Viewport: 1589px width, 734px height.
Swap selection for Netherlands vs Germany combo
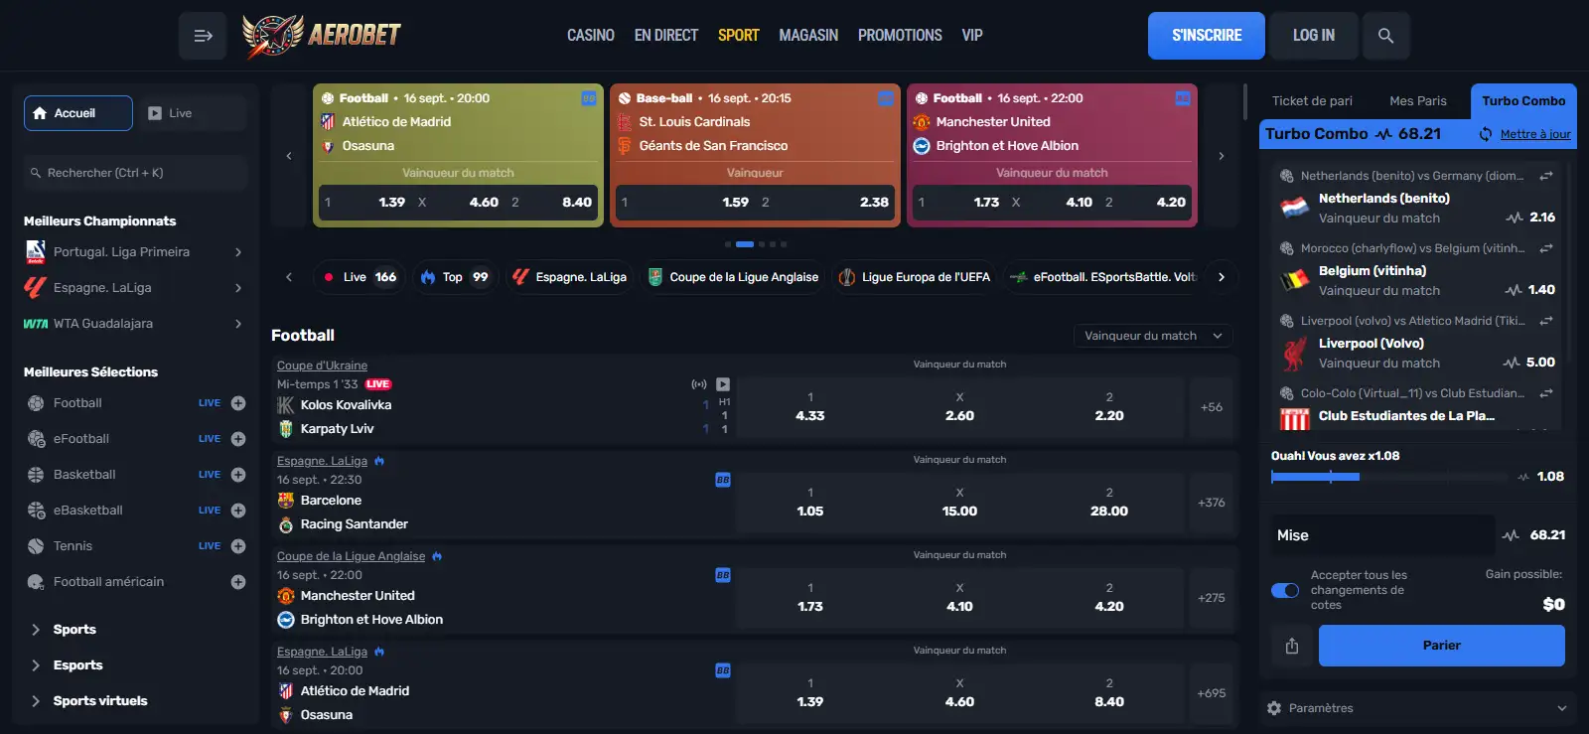[1546, 176]
